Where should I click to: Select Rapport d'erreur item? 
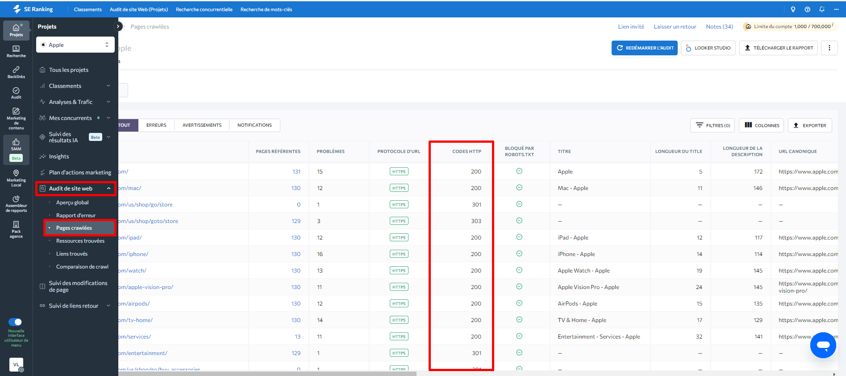[x=76, y=215]
